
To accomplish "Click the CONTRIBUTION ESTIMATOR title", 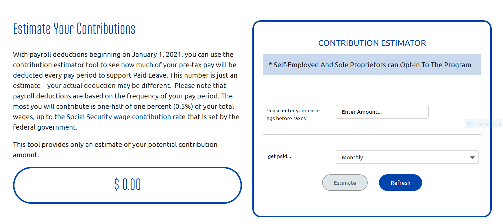I will (372, 43).
